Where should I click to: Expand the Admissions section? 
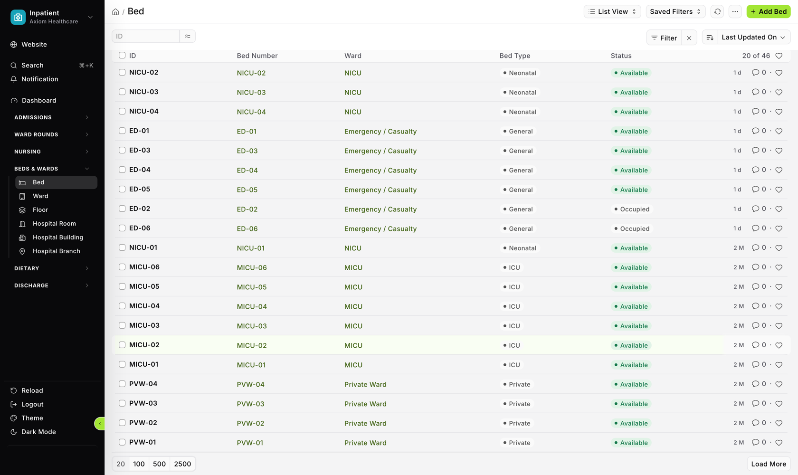click(51, 117)
